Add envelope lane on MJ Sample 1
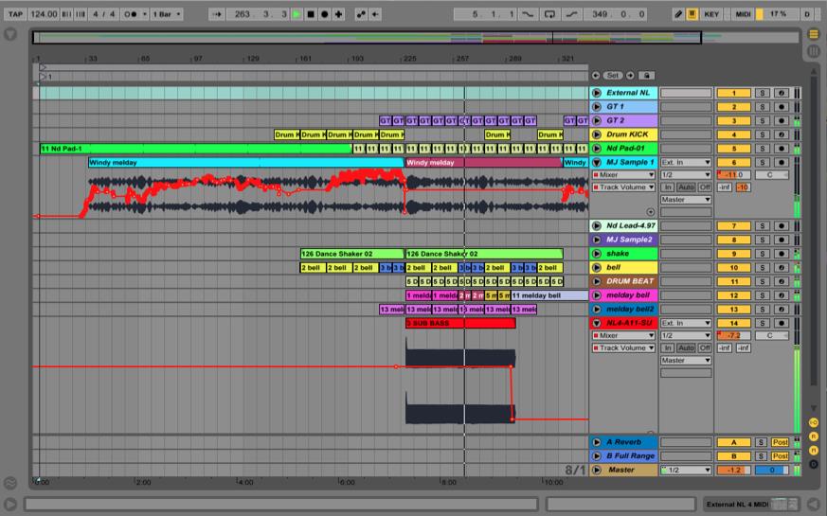The width and height of the screenshot is (827, 516). pyautogui.click(x=650, y=212)
